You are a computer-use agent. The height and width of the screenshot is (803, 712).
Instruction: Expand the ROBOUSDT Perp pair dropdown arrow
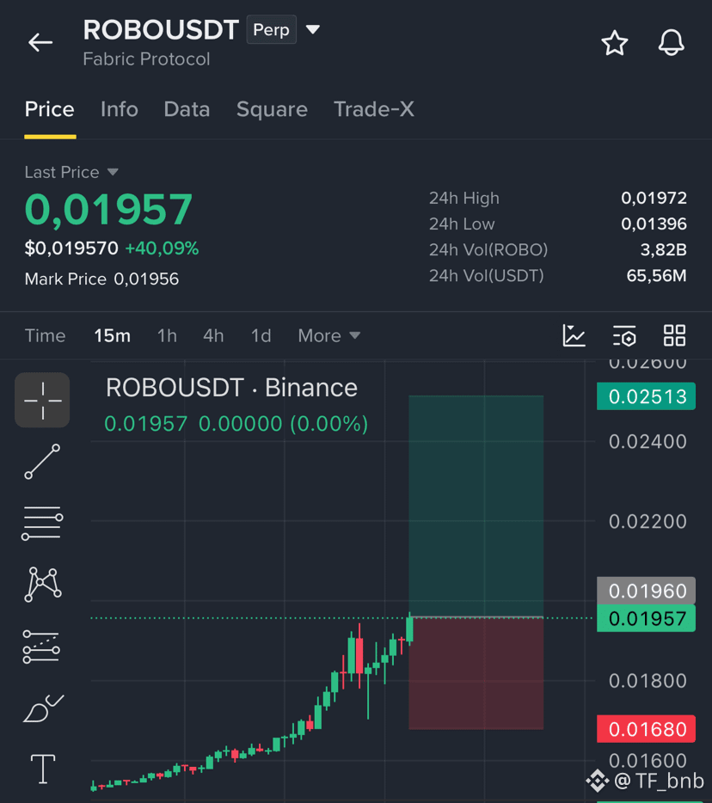coord(313,30)
